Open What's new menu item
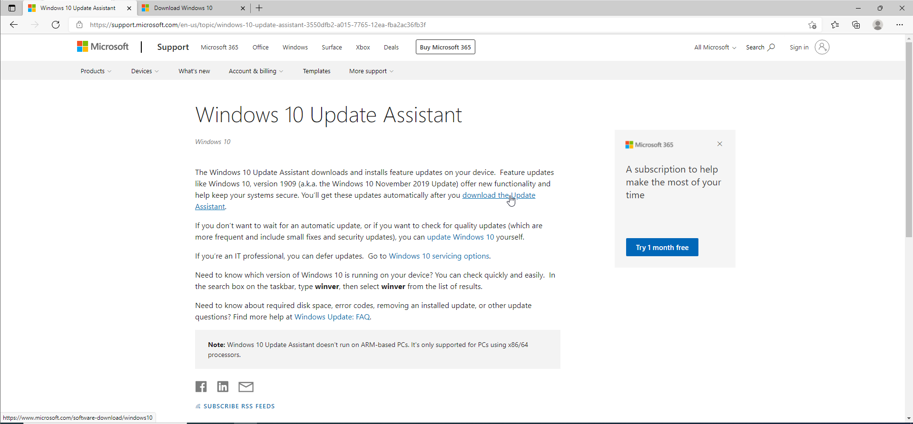The height and width of the screenshot is (424, 913). [194, 71]
